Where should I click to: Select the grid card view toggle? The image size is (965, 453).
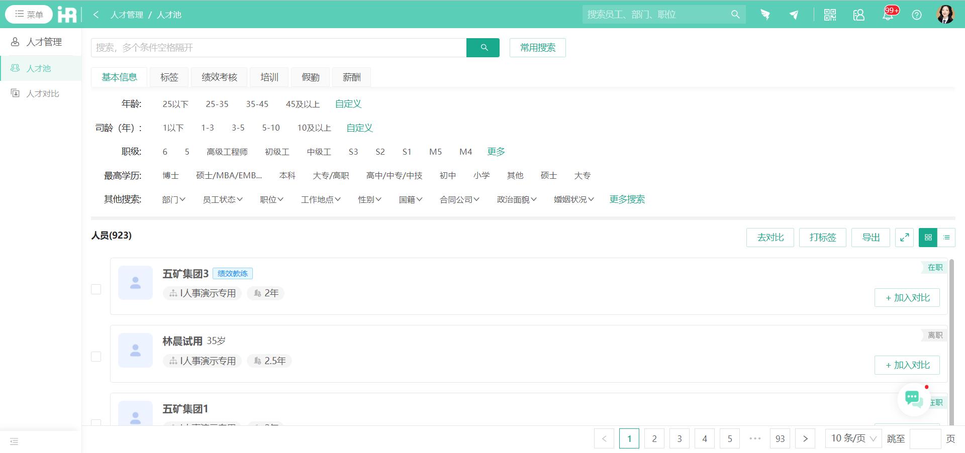(928, 237)
